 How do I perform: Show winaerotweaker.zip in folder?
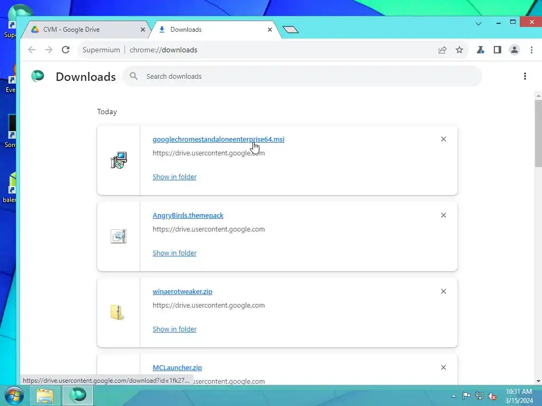click(x=175, y=329)
